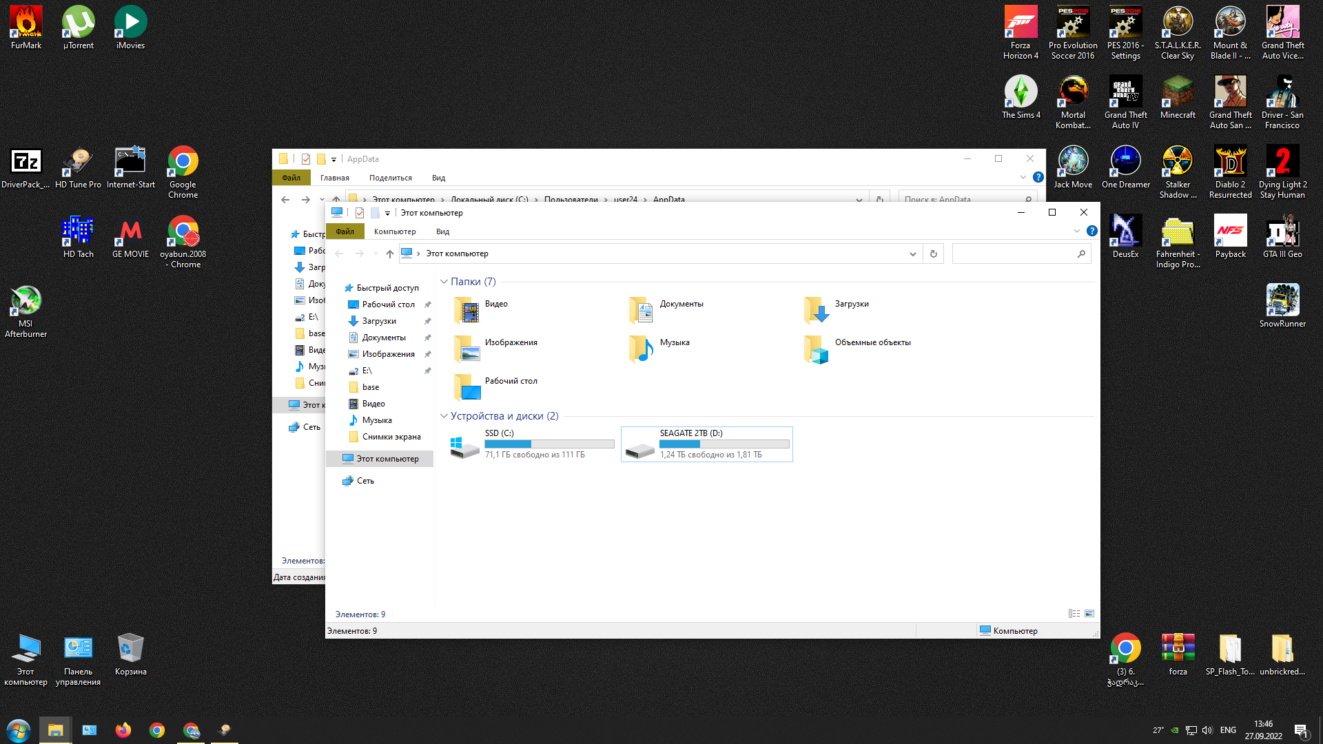The height and width of the screenshot is (744, 1323).
Task: Select Загрузки in Quick access sidebar
Action: 379,321
